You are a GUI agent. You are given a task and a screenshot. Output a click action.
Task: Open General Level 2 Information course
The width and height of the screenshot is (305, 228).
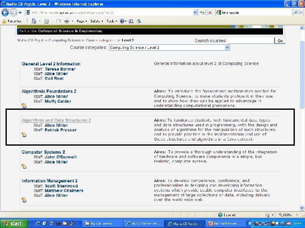(x=51, y=64)
